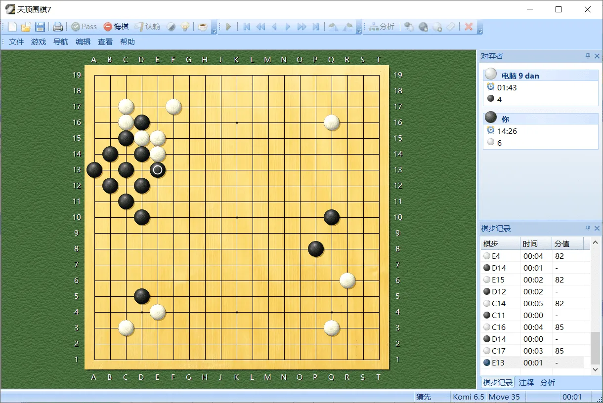The image size is (603, 403).
Task: Click the black-white stone estimate icon
Action: tap(171, 27)
